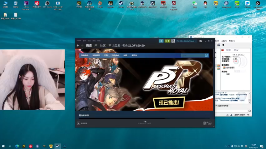The height and width of the screenshot is (149, 266).
Task: Open 点数商店 in store navigation bar
Action: pos(115,55)
